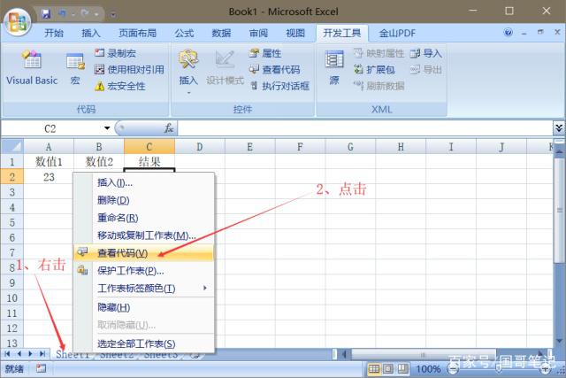Switch to the 金山PDF ribbon tab
Screen dimensions: 566x378
point(397,34)
